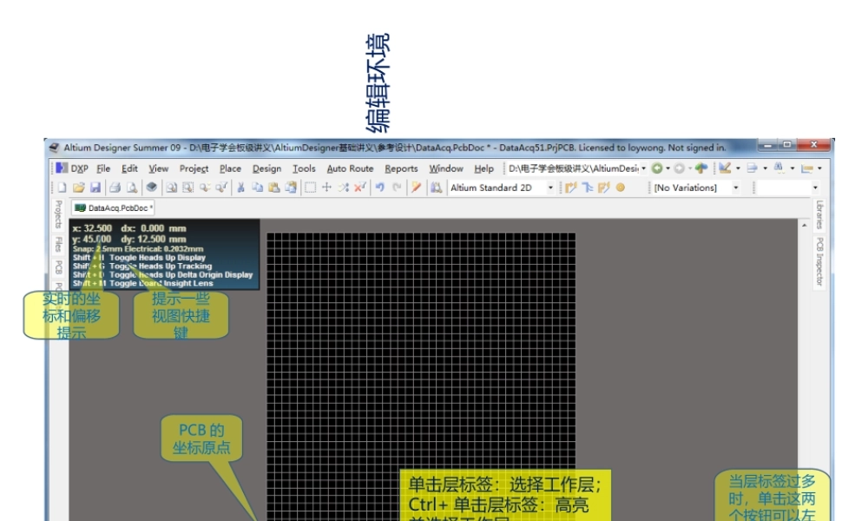Click the interactive routing icon
This screenshot has width=868, height=521.
571,188
